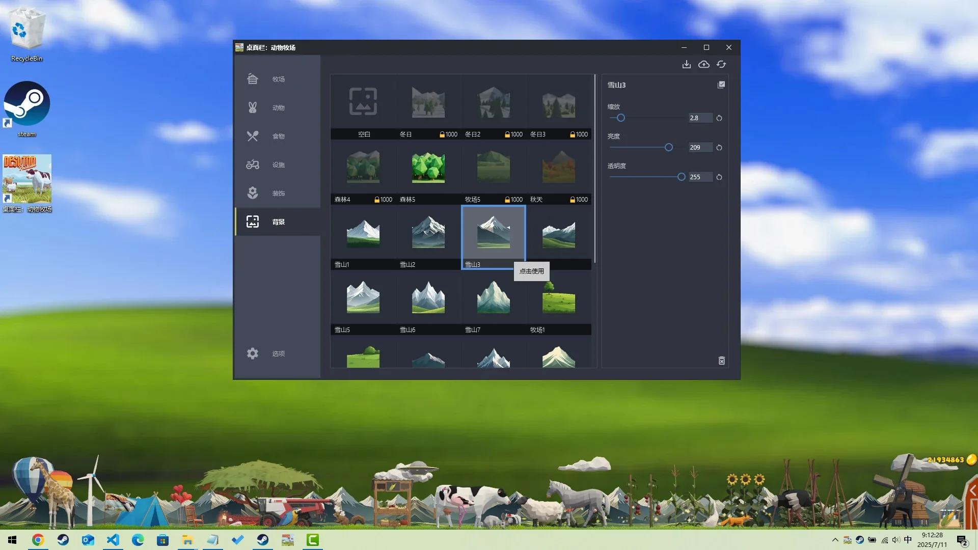978x550 pixels.
Task: Toggle the apply checkbox beside 雪山3 title
Action: pos(721,85)
